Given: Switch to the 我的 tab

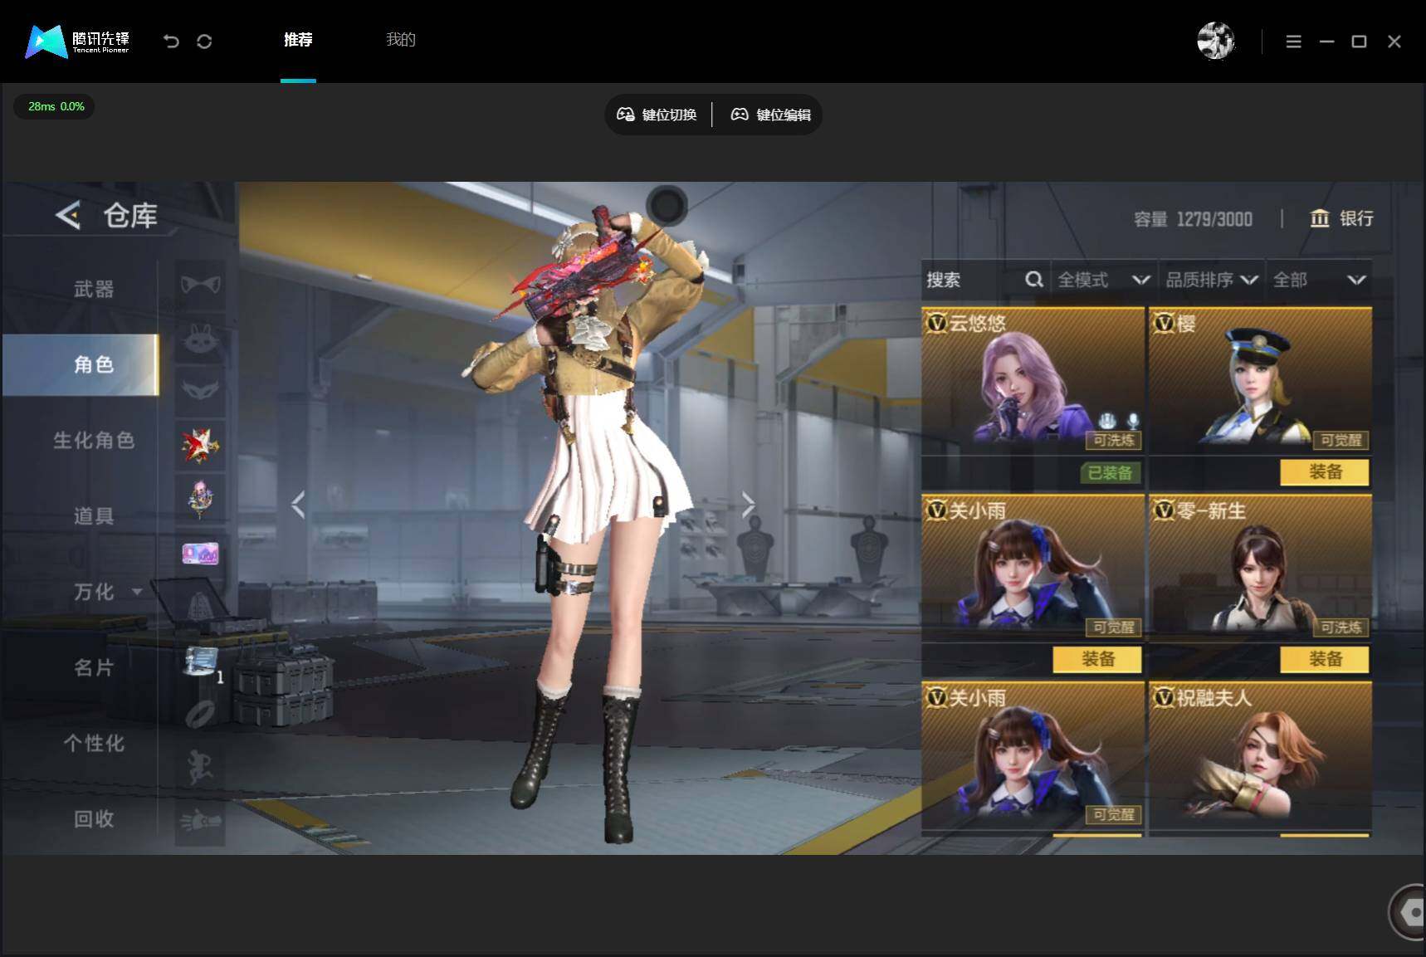Looking at the screenshot, I should [400, 40].
